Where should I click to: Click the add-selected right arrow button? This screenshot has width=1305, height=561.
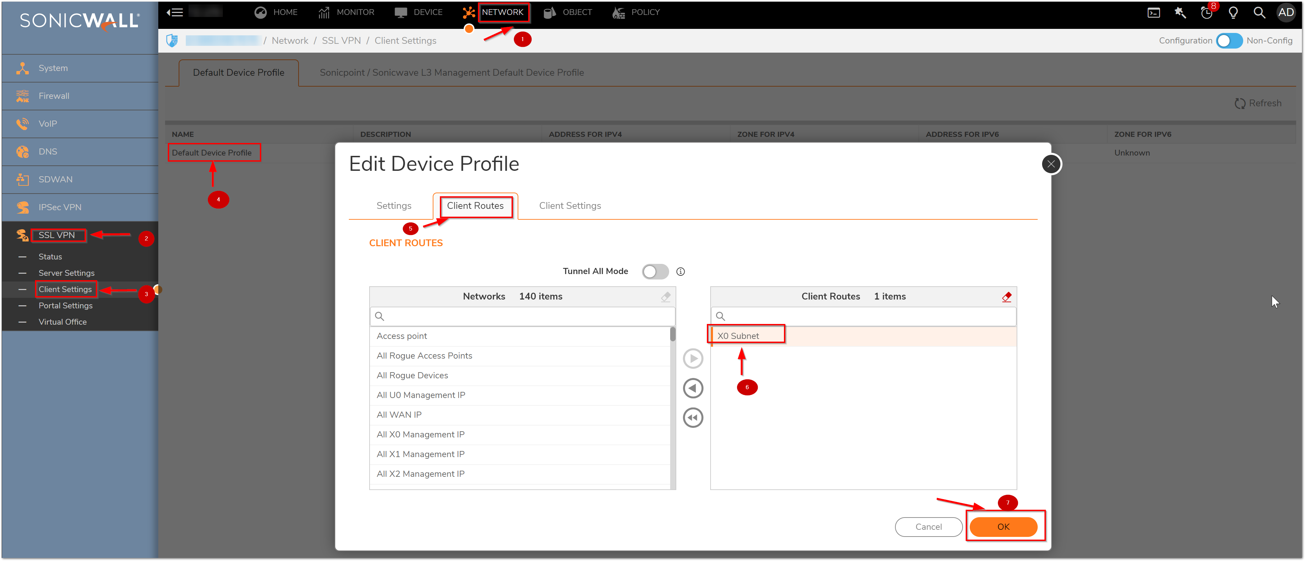(693, 359)
